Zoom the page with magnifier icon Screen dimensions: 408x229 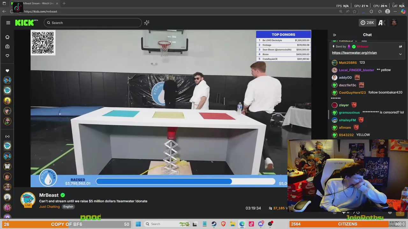coord(340,11)
